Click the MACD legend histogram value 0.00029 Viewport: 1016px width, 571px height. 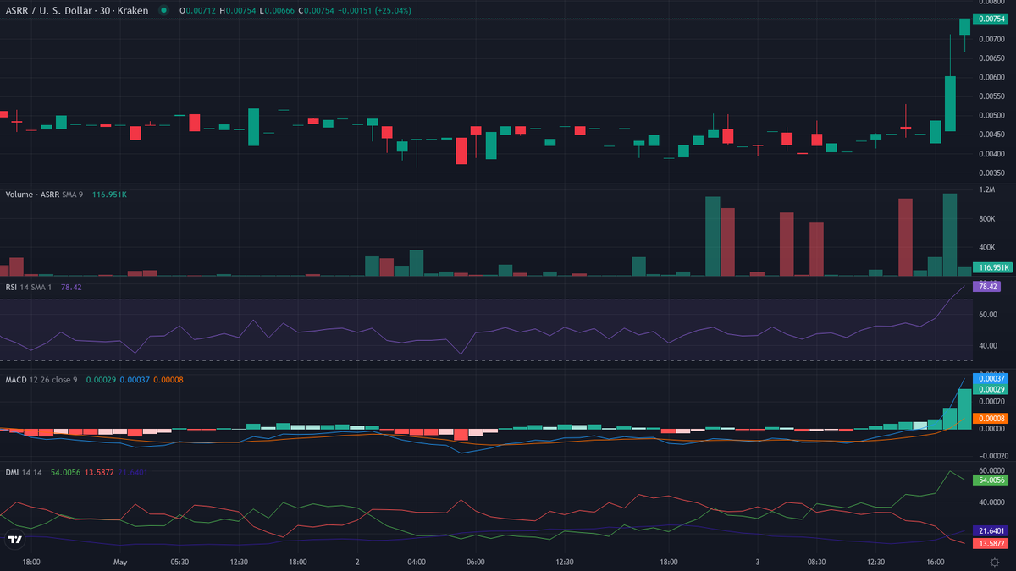[x=99, y=380]
